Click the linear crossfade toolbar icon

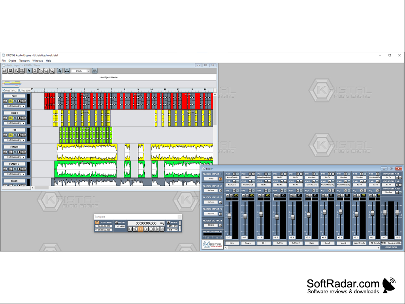(x=95, y=71)
